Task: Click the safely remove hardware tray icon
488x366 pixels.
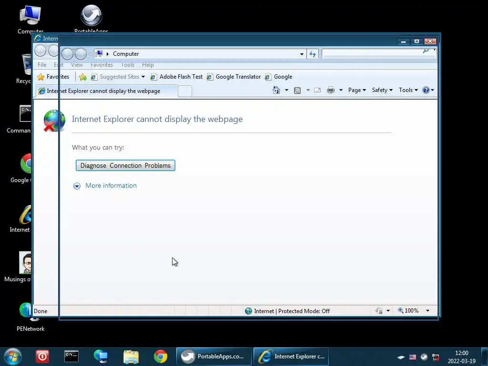Action: tap(401, 357)
